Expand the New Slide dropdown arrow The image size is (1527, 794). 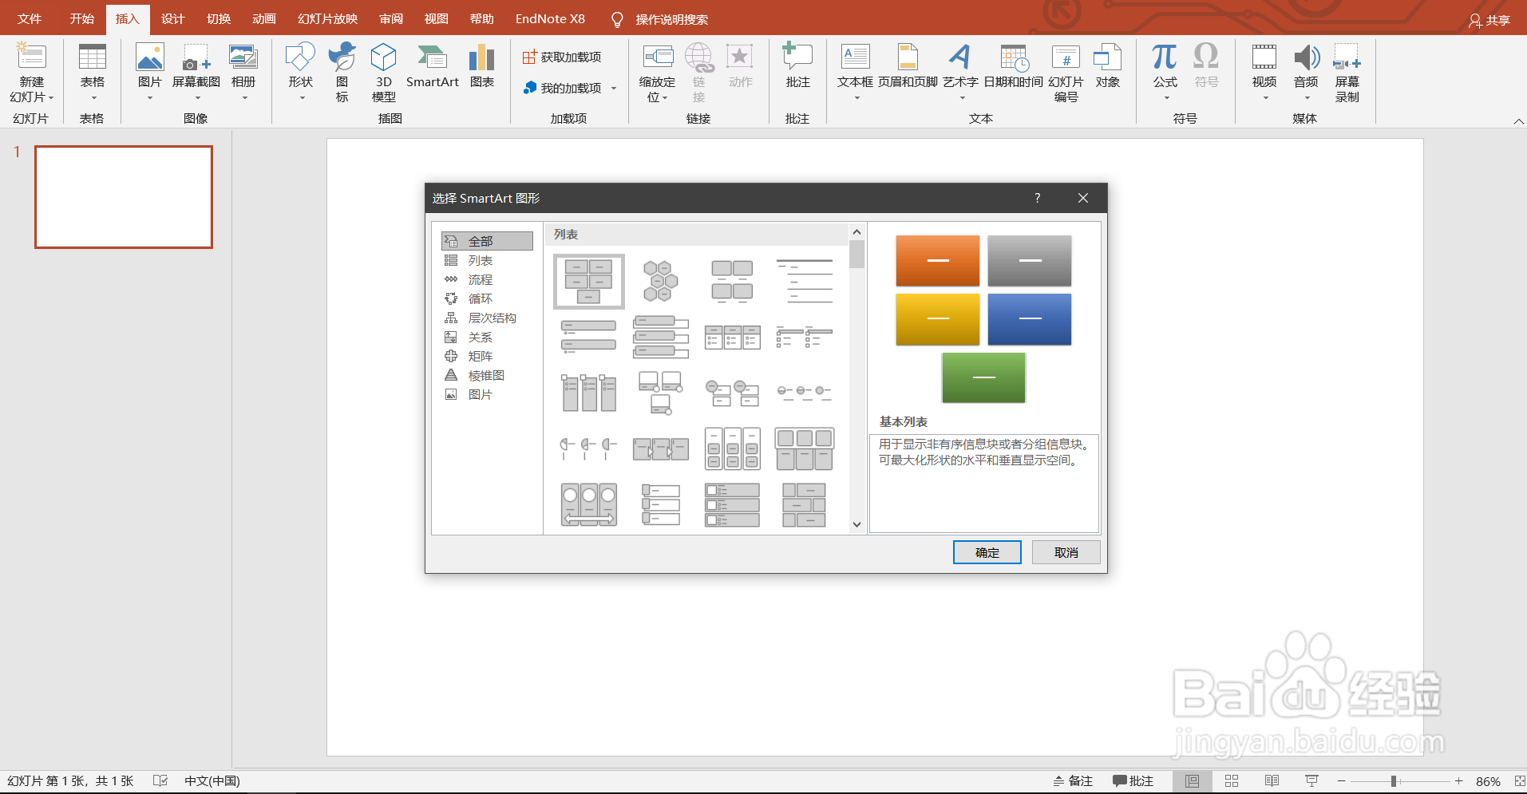pos(51,98)
